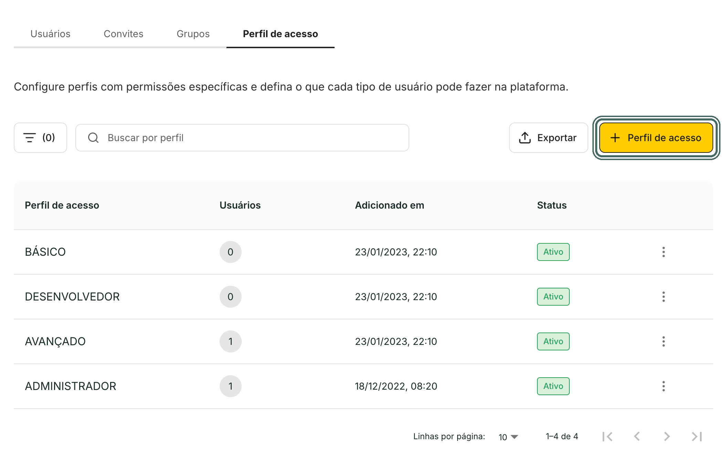This screenshot has width=727, height=475.
Task: Expand the rows per page dropdown
Action: click(x=508, y=437)
